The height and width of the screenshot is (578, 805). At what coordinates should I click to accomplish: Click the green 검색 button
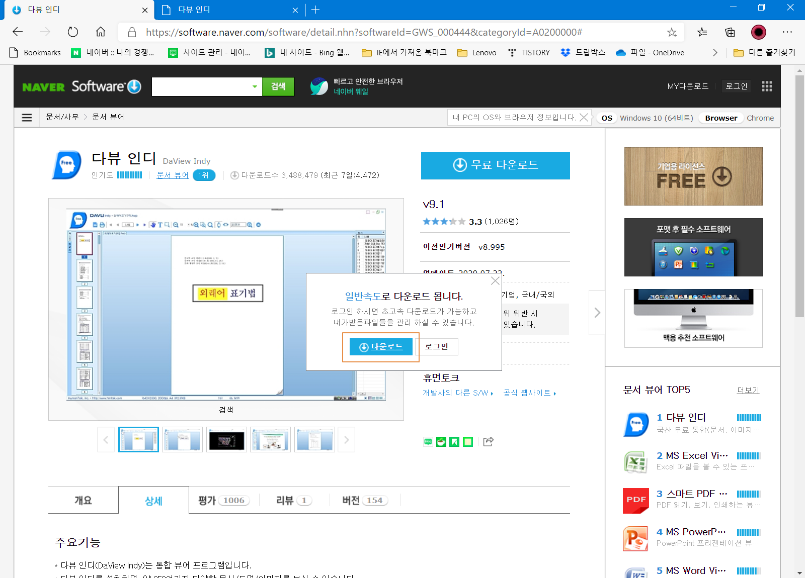pos(278,86)
